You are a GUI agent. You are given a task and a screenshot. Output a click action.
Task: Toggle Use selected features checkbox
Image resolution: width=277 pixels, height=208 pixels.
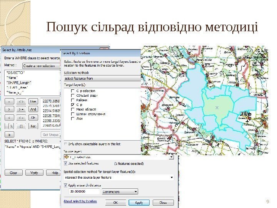tap(66, 163)
